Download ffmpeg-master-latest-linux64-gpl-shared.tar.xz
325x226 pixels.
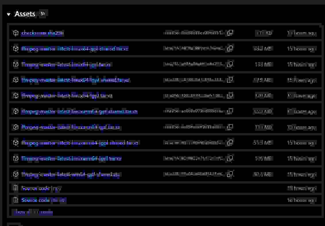tap(75, 49)
